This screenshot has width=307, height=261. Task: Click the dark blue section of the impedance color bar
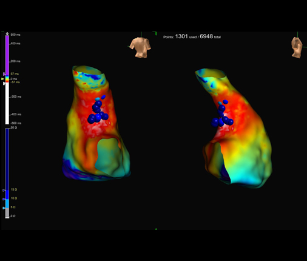point(7,160)
